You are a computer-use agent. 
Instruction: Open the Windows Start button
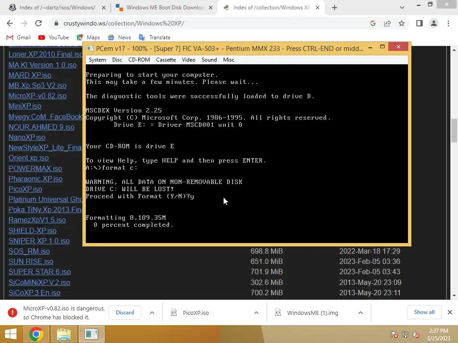coord(11,334)
